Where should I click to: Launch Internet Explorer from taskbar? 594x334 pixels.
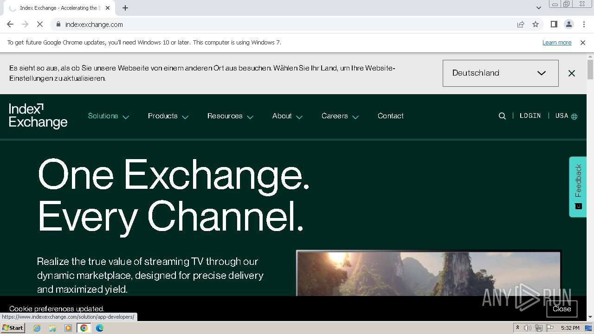point(37,328)
